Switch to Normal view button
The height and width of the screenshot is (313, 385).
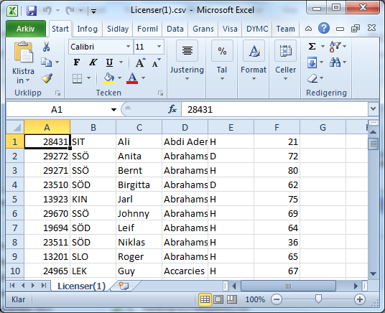point(205,299)
